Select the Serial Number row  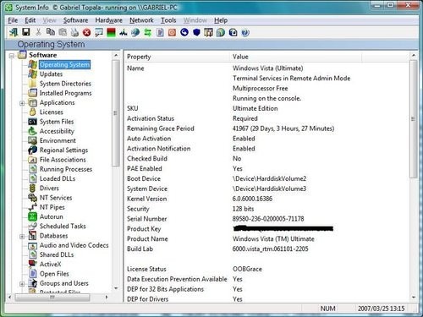pos(266,219)
